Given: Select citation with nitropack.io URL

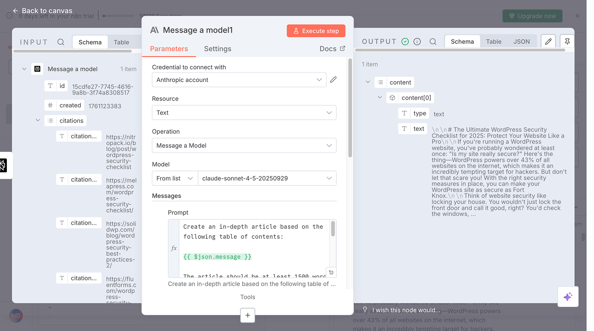Looking at the screenshot, I should pos(79,136).
